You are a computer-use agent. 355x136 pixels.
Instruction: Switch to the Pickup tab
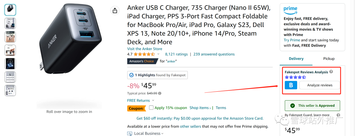pos(329,58)
